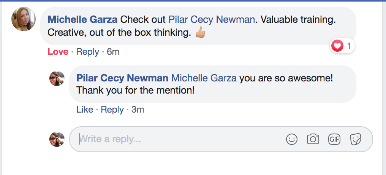
Task: Open Pilar Cecy Newman link in Michelle's comment
Action: [212, 19]
